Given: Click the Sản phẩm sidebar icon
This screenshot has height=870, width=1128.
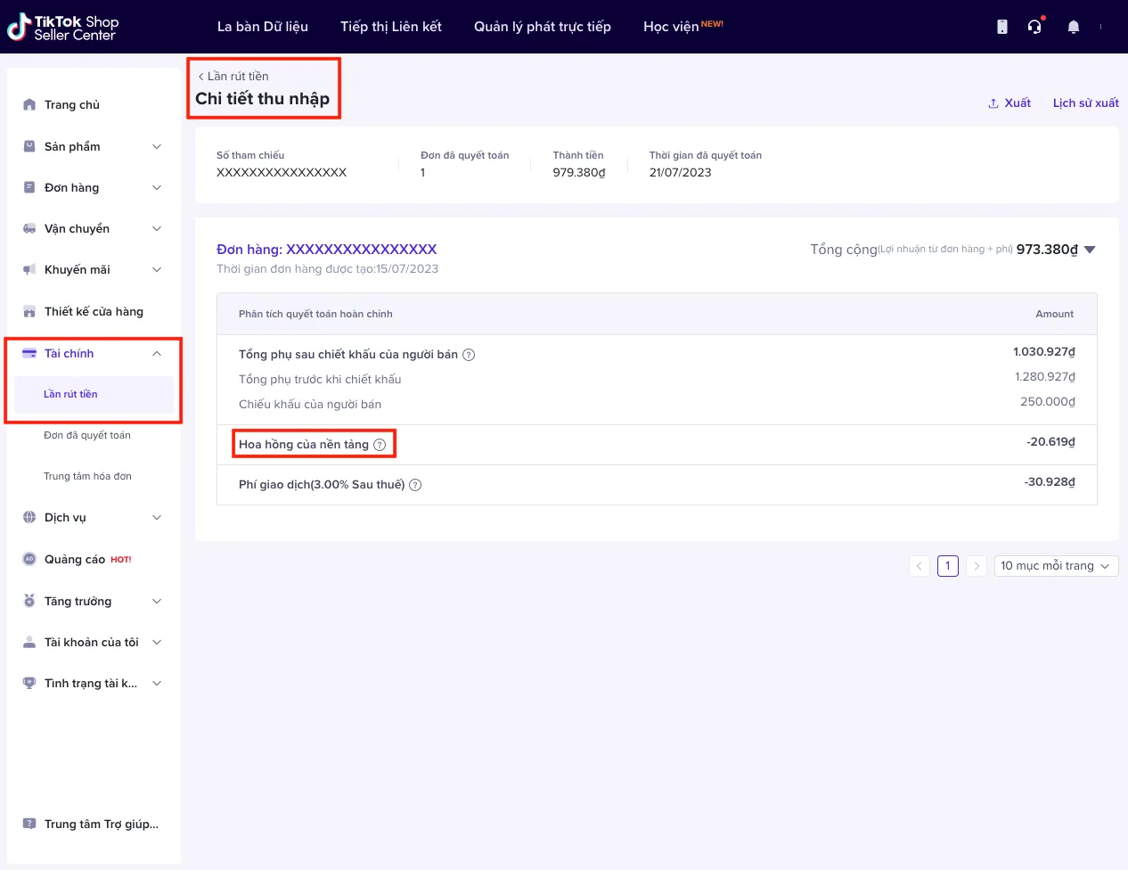Looking at the screenshot, I should (x=29, y=146).
